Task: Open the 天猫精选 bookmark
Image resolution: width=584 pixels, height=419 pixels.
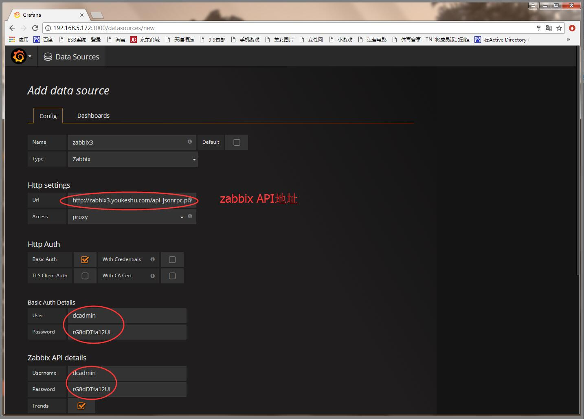Action: 180,39
